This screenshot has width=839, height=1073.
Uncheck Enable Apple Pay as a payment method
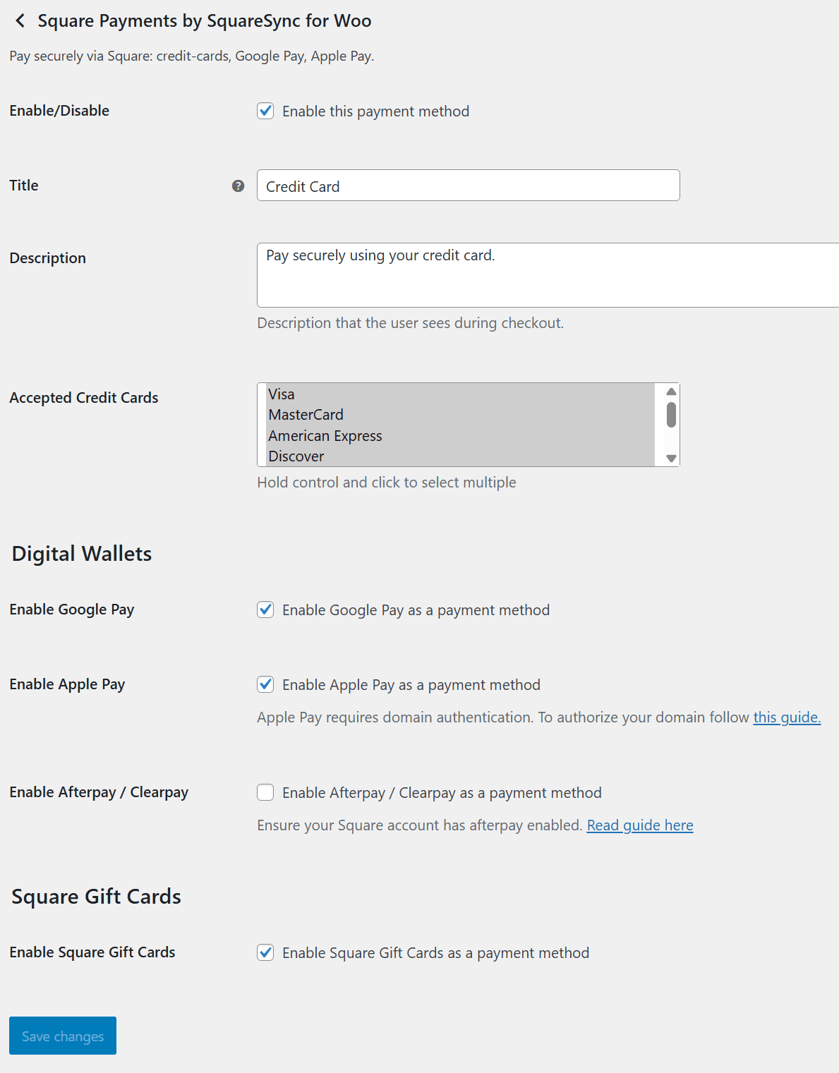[x=265, y=684]
